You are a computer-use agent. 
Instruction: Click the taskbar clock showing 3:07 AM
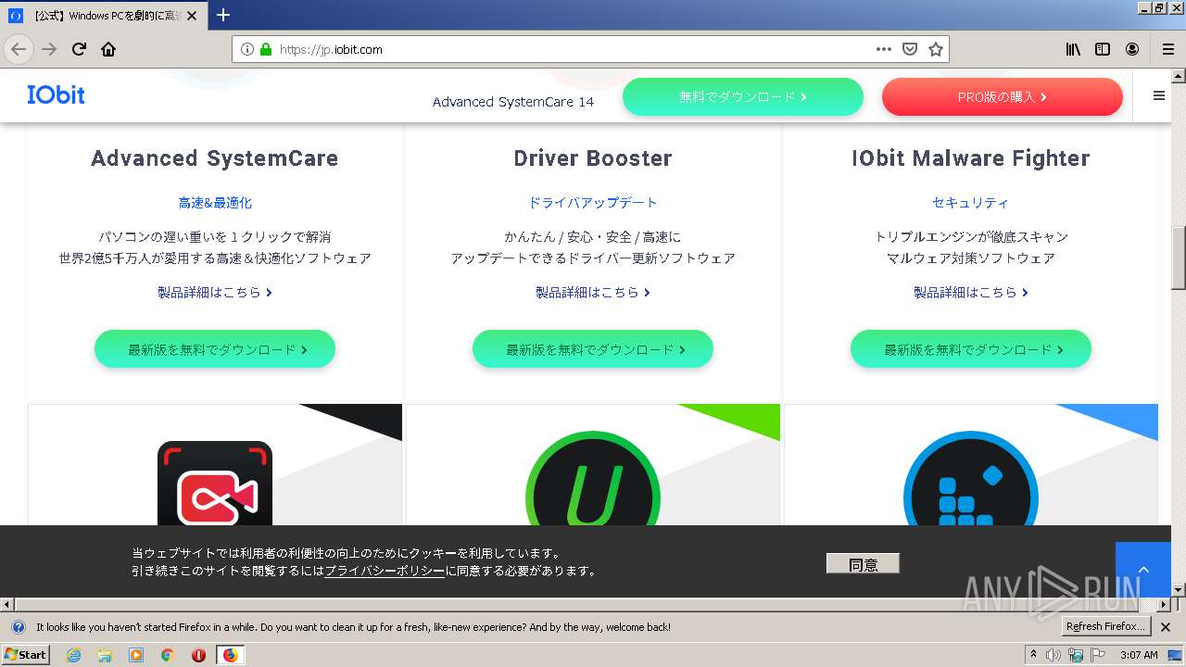point(1139,655)
